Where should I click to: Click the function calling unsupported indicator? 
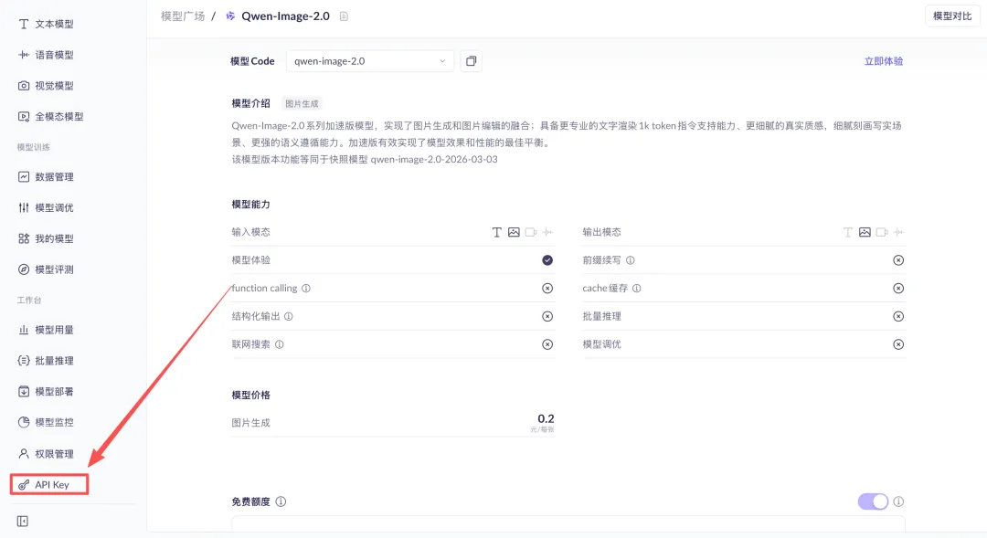[547, 289]
